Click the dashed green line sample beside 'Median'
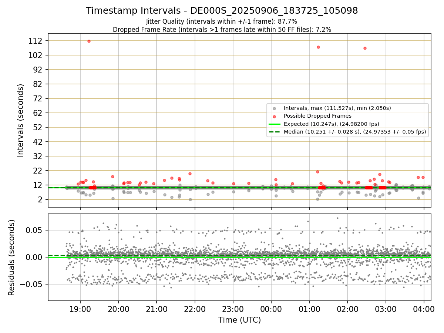Image resolution: width=444 pixels, height=333 pixels. pos(274,132)
